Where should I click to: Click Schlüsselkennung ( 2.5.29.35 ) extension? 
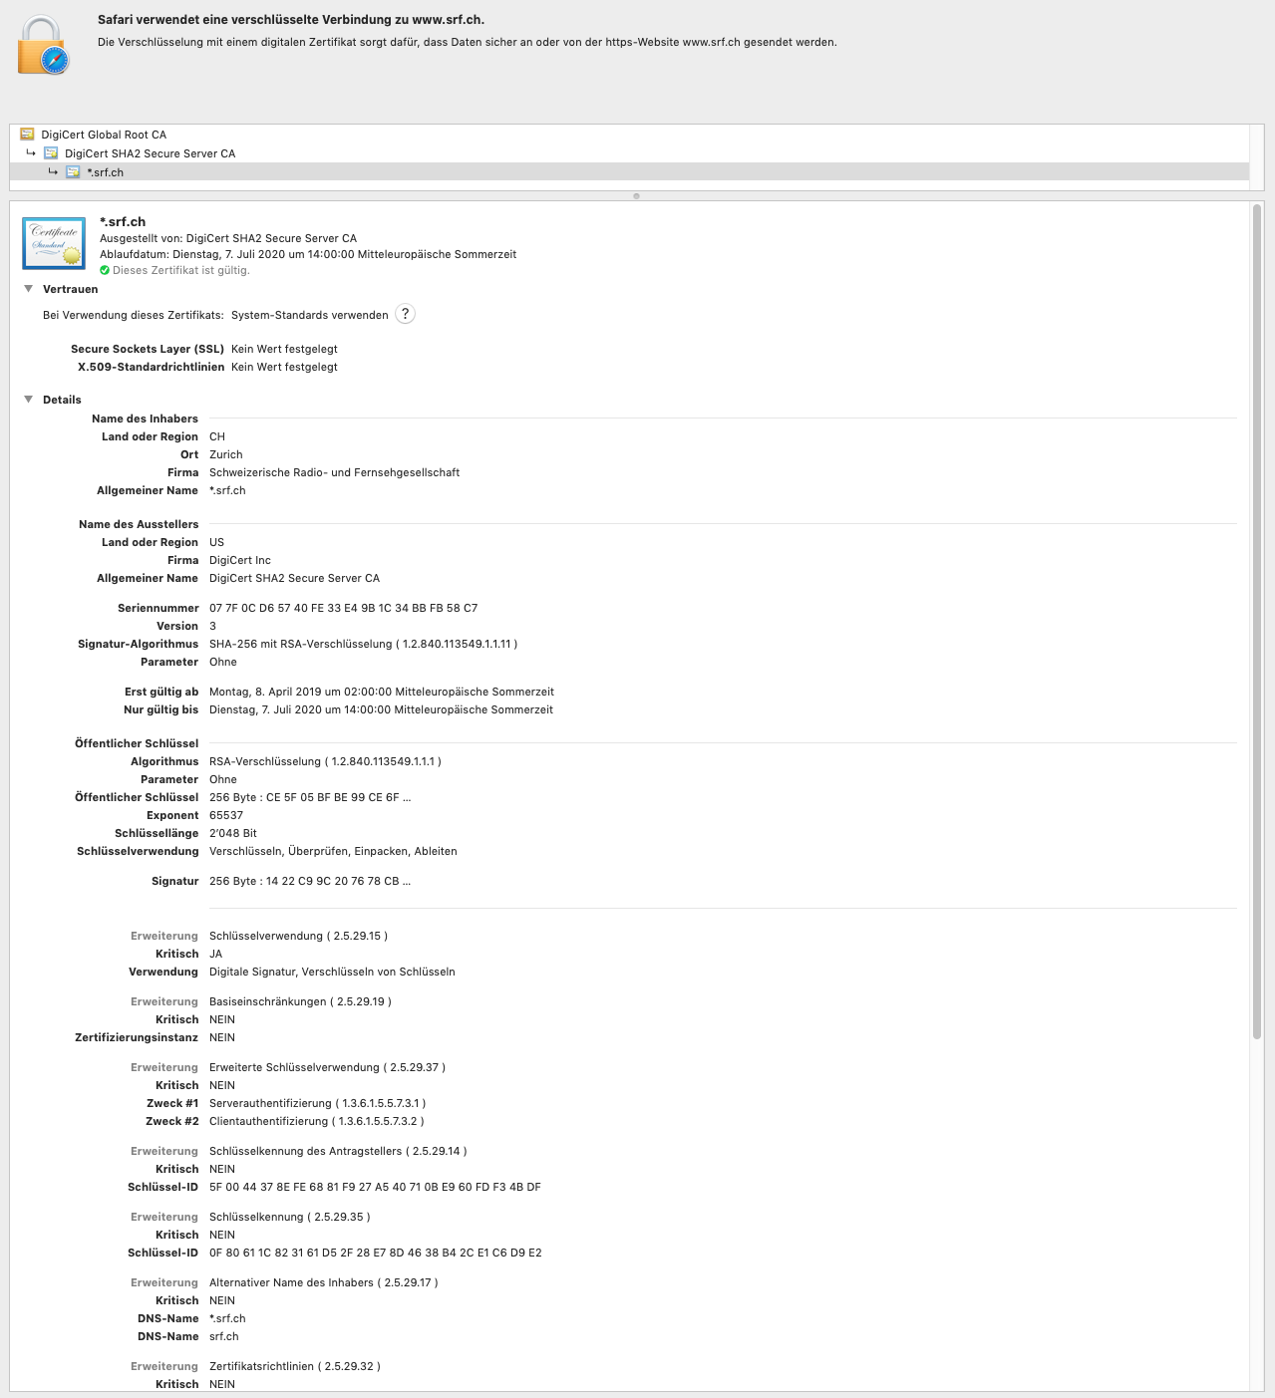pyautogui.click(x=289, y=1217)
